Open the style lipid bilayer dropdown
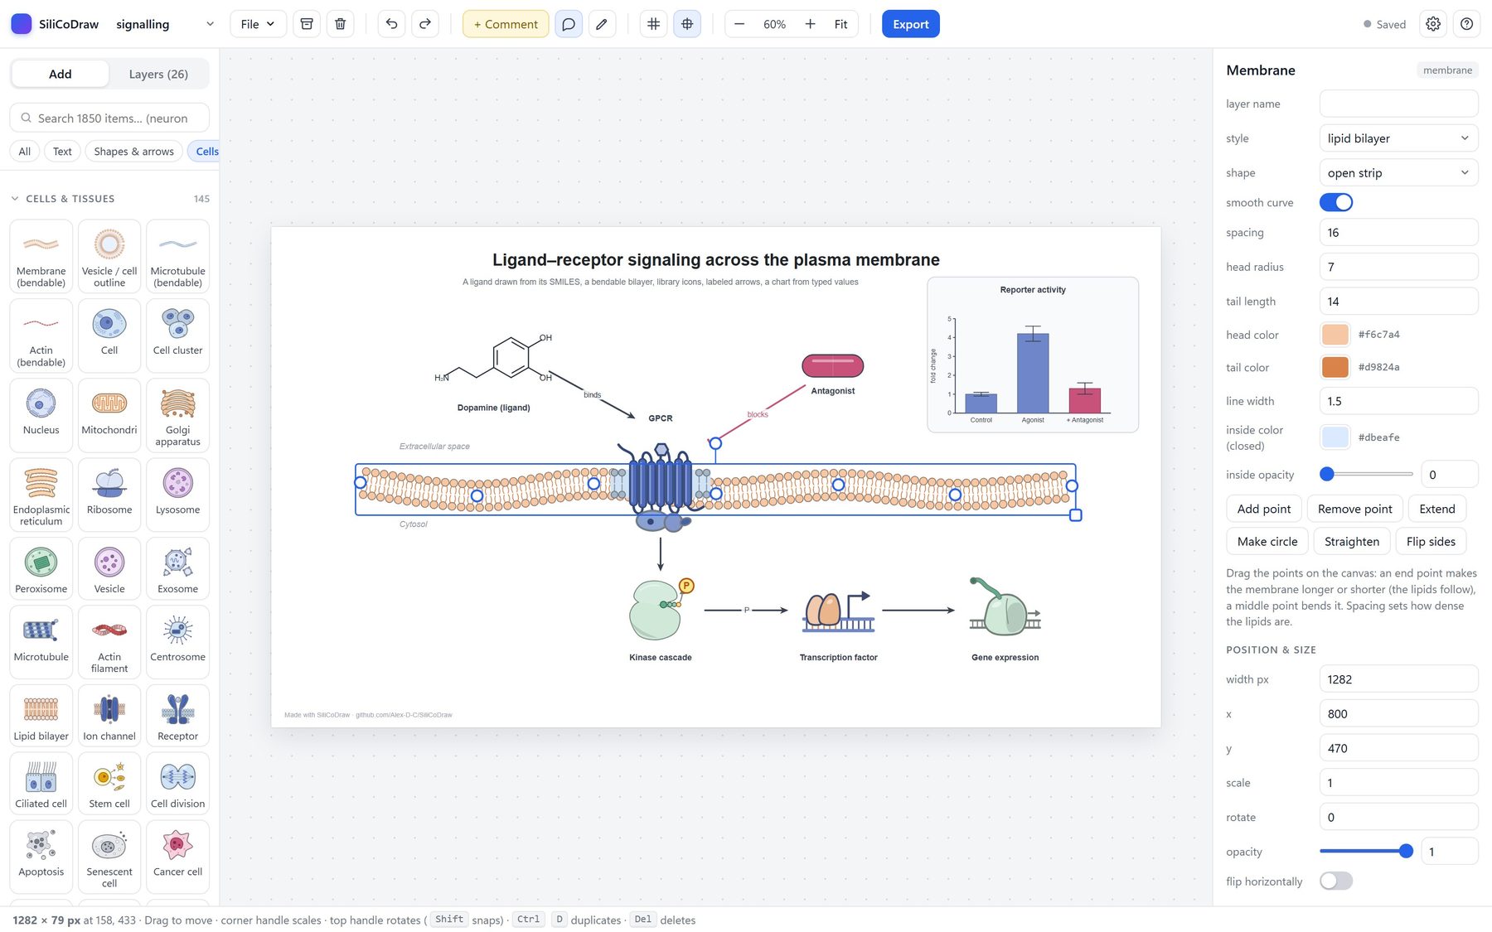 1398,138
